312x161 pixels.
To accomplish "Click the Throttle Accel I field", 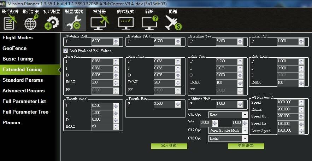I will pyautogui.click(x=102, y=113).
